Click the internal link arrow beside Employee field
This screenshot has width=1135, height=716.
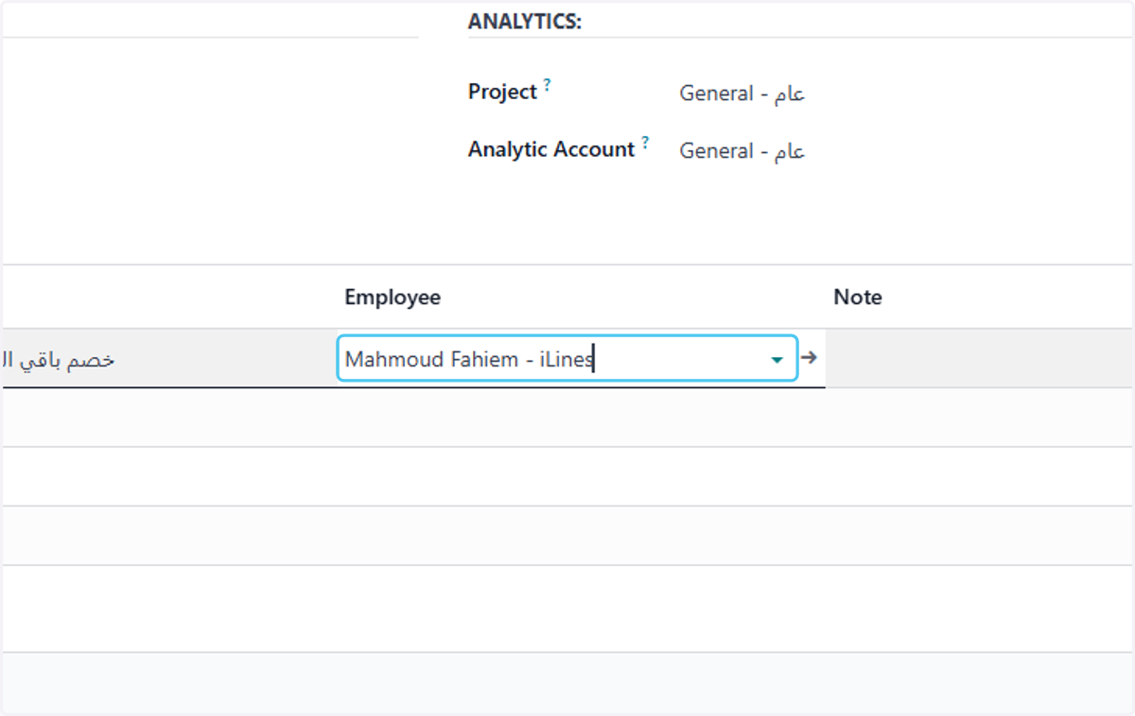point(809,358)
